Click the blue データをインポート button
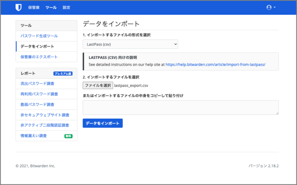This screenshot has height=185, width=297. [x=103, y=123]
